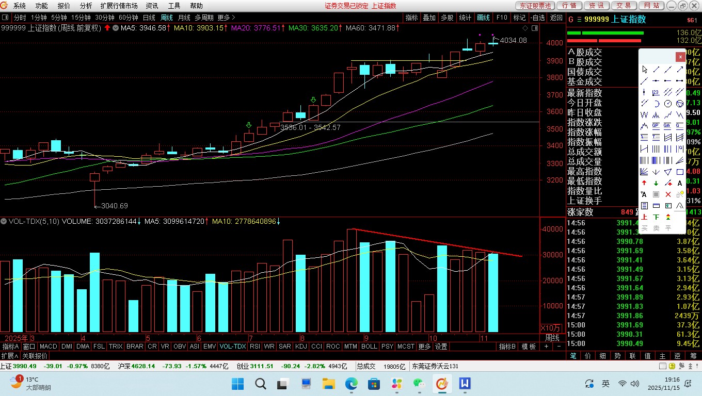Open the 分析 menu
702x396 pixels.
pos(86,6)
